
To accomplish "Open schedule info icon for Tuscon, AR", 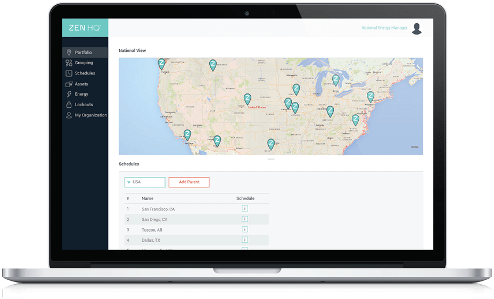I will tap(245, 229).
